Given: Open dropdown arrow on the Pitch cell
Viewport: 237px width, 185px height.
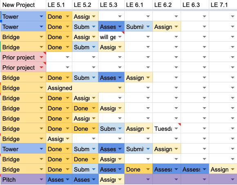Looking at the screenshot, I should [41, 179].
